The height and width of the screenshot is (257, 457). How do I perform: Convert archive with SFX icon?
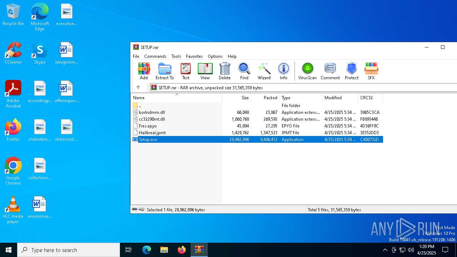[x=371, y=71]
